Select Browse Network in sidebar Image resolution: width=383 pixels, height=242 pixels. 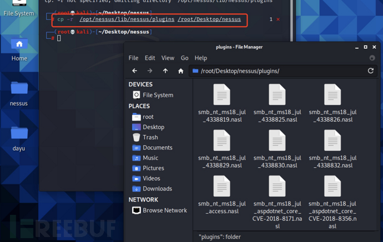point(159,210)
